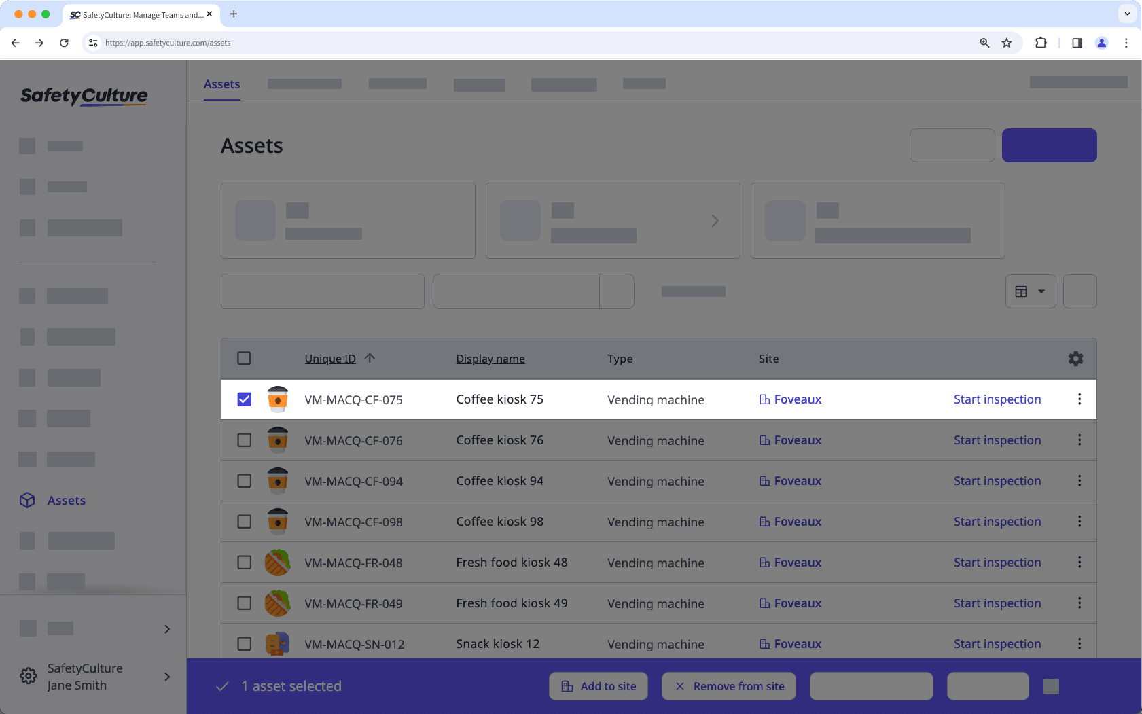The width and height of the screenshot is (1142, 714).
Task: Click the Remove from site button
Action: (x=728, y=686)
